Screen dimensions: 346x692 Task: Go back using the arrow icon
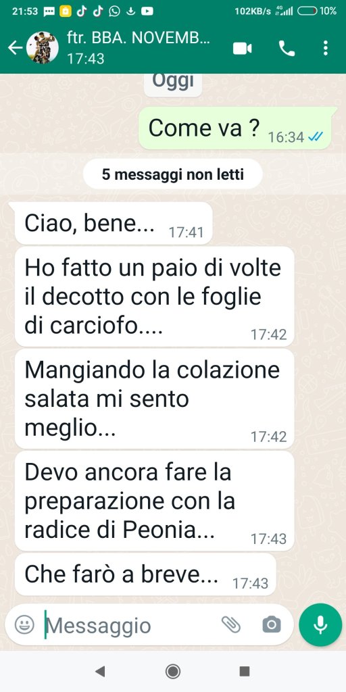[15, 48]
